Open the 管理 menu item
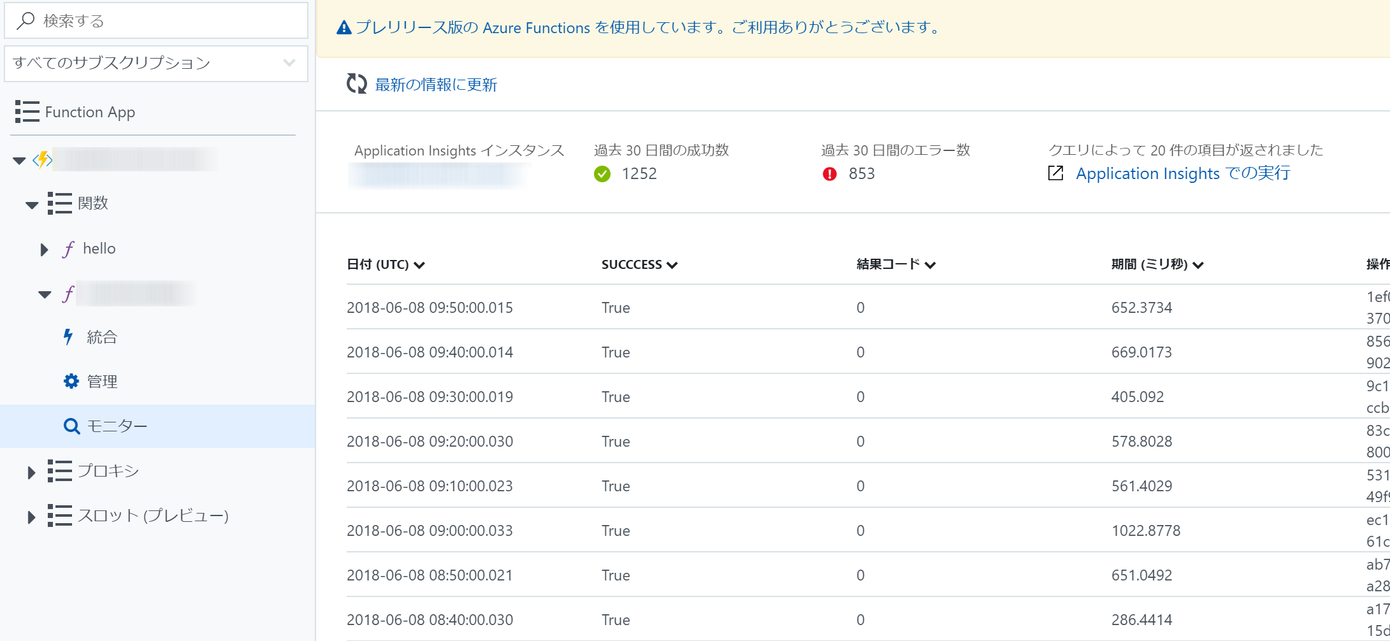1390x641 pixels. [102, 381]
